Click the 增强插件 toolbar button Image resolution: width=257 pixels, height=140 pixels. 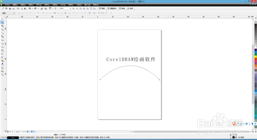pos(112,8)
